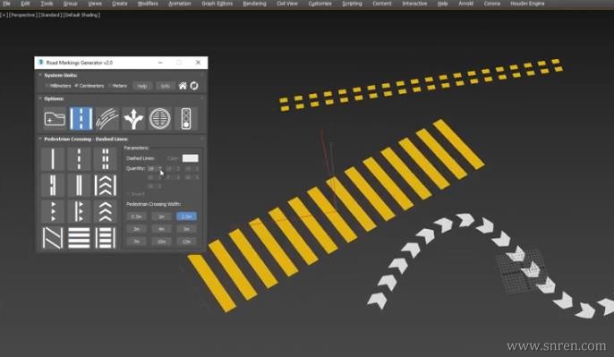Set the crossing width to 4m
The width and height of the screenshot is (614, 357).
point(161,229)
